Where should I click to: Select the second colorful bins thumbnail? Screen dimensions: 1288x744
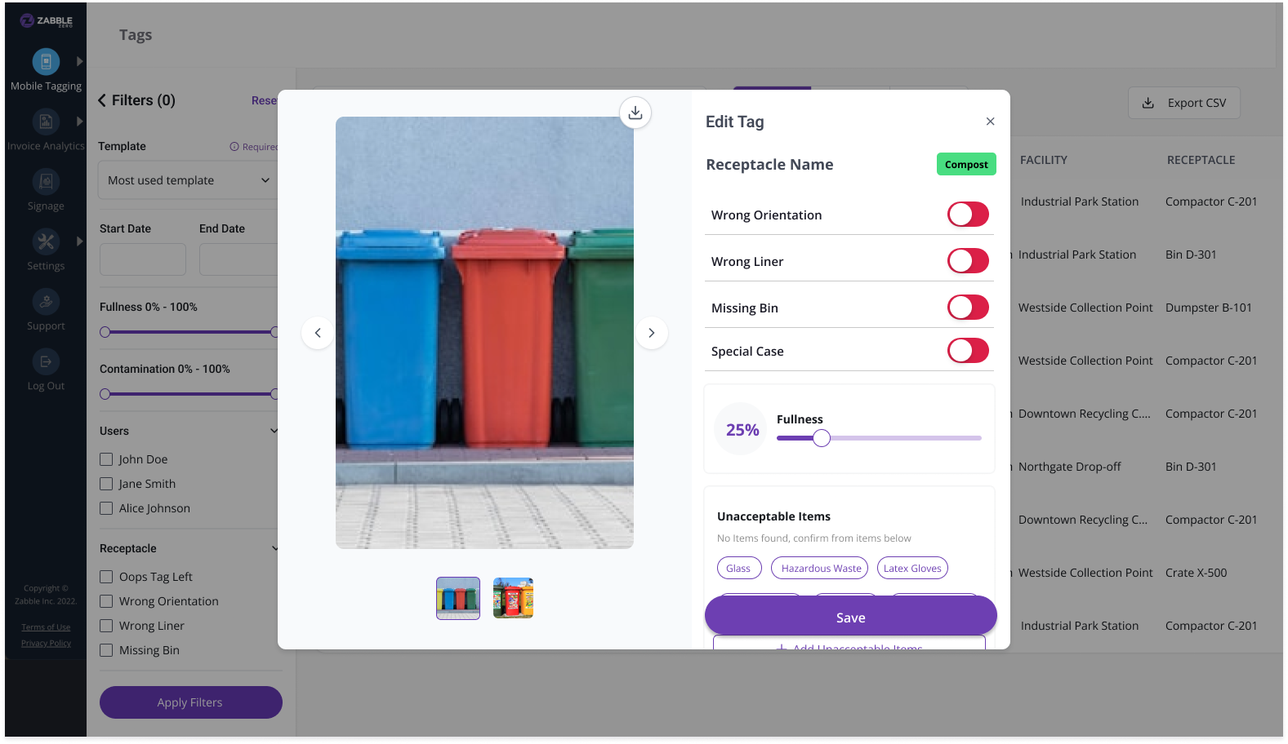pyautogui.click(x=513, y=598)
